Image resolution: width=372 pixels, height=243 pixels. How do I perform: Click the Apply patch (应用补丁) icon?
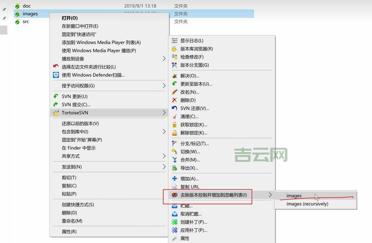(175, 230)
